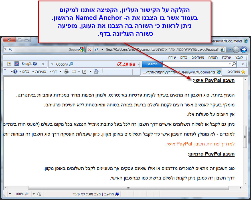The image size is (251, 200).
Task: Click the page icon in address bar
Action: (222, 49)
